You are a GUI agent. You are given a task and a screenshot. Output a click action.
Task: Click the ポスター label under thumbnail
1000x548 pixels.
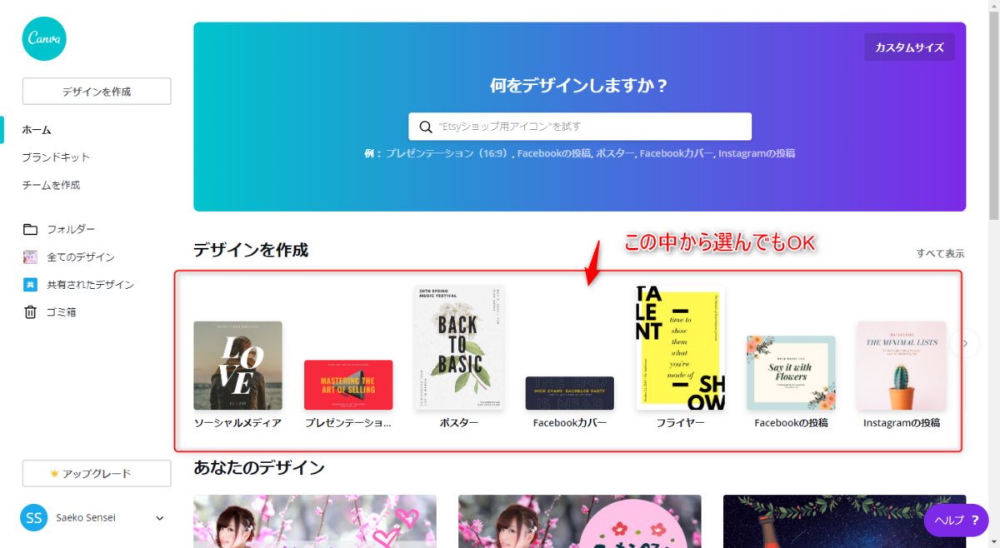(459, 423)
